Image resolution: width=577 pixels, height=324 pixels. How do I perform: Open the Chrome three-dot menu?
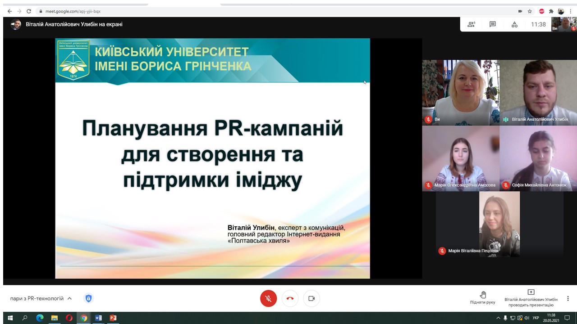click(571, 11)
